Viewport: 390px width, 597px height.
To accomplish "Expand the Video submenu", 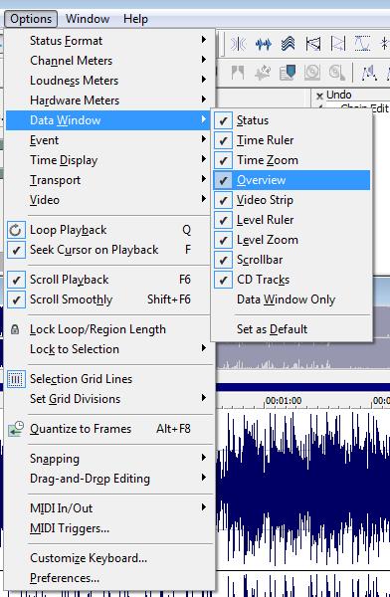I will tap(107, 200).
